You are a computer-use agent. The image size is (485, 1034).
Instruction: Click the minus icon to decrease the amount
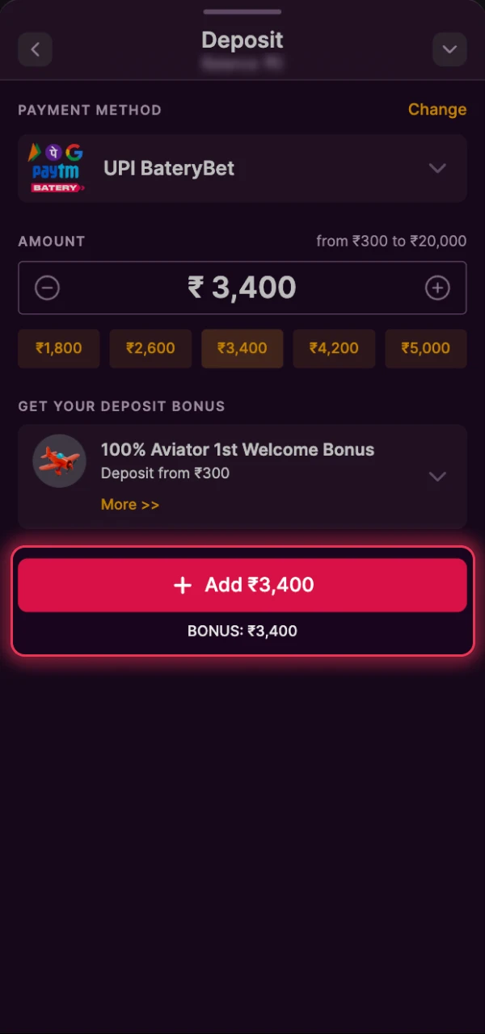[x=47, y=288]
